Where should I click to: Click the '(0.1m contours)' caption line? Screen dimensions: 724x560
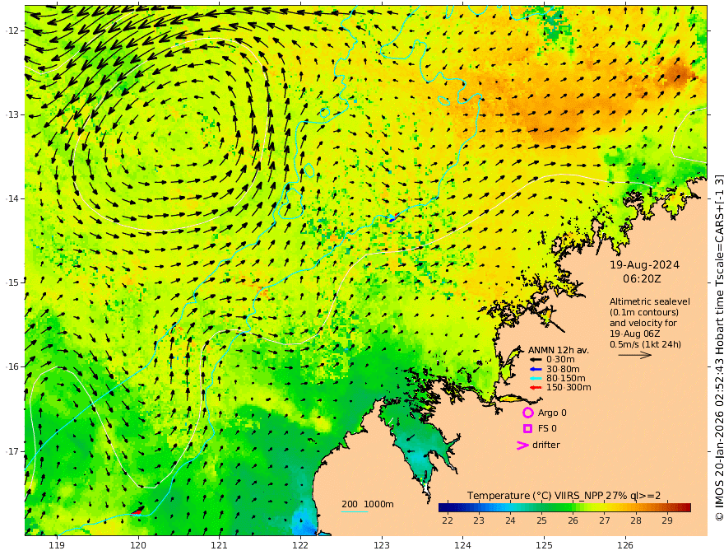click(x=644, y=312)
